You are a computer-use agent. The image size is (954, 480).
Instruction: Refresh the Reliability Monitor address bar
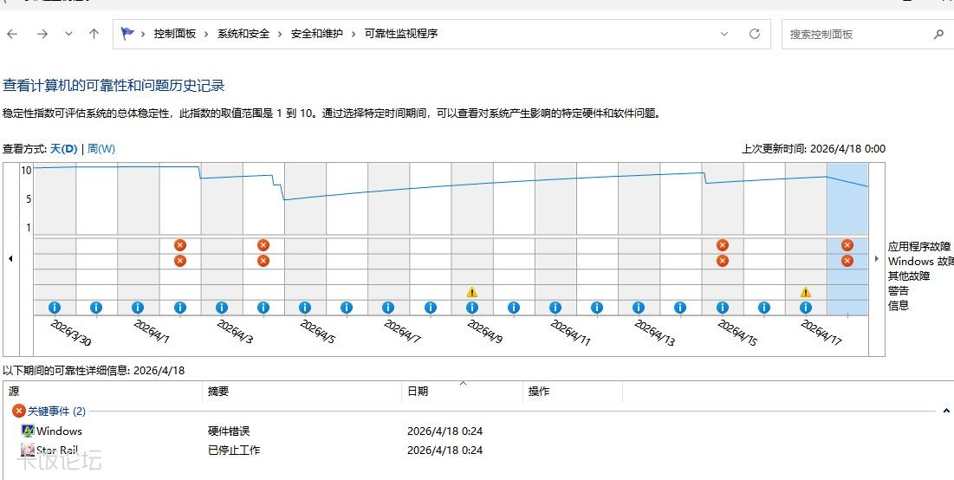click(x=755, y=34)
